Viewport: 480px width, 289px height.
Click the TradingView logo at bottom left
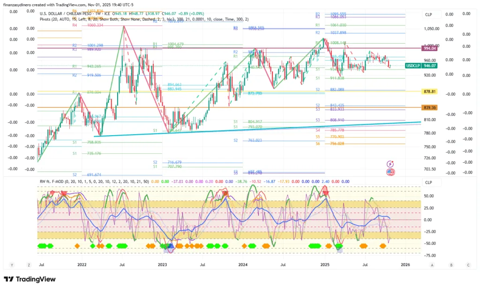point(30,280)
